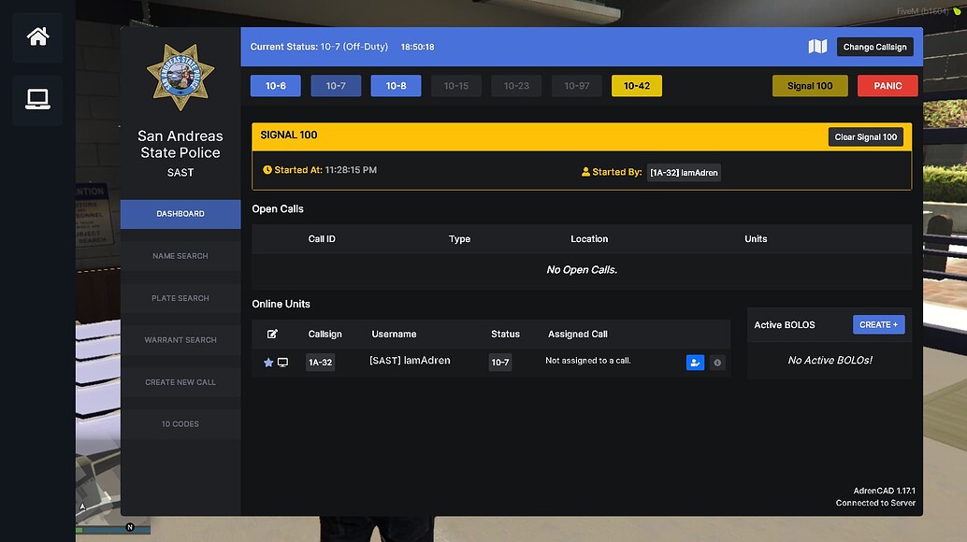Set status to 10-8
This screenshot has width=967, height=542.
[396, 86]
